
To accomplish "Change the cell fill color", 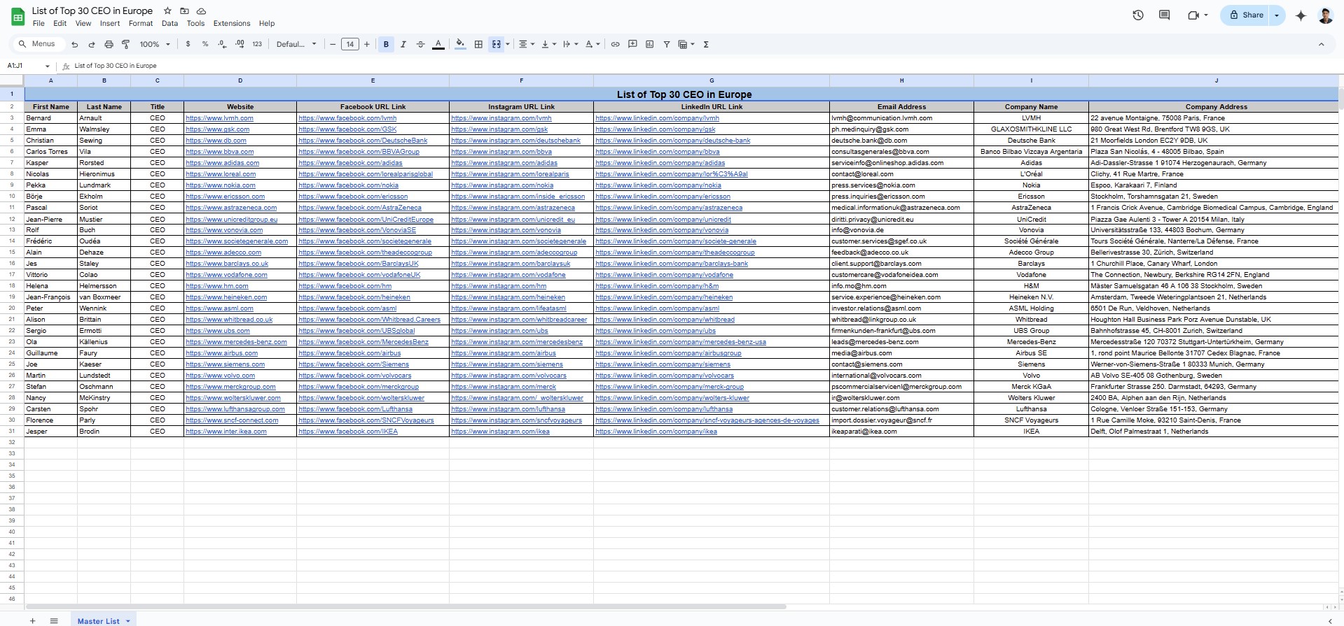I will [460, 44].
